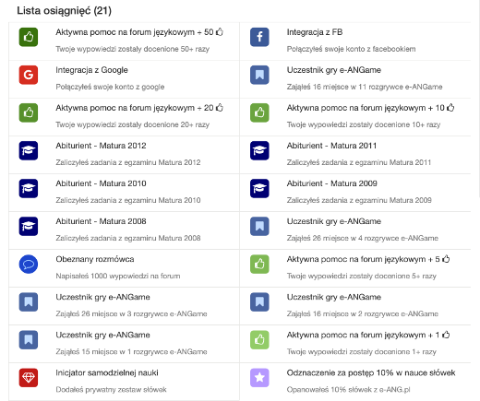This screenshot has width=480, height=401.
Task: Click the purple star word progress icon
Action: 259,378
